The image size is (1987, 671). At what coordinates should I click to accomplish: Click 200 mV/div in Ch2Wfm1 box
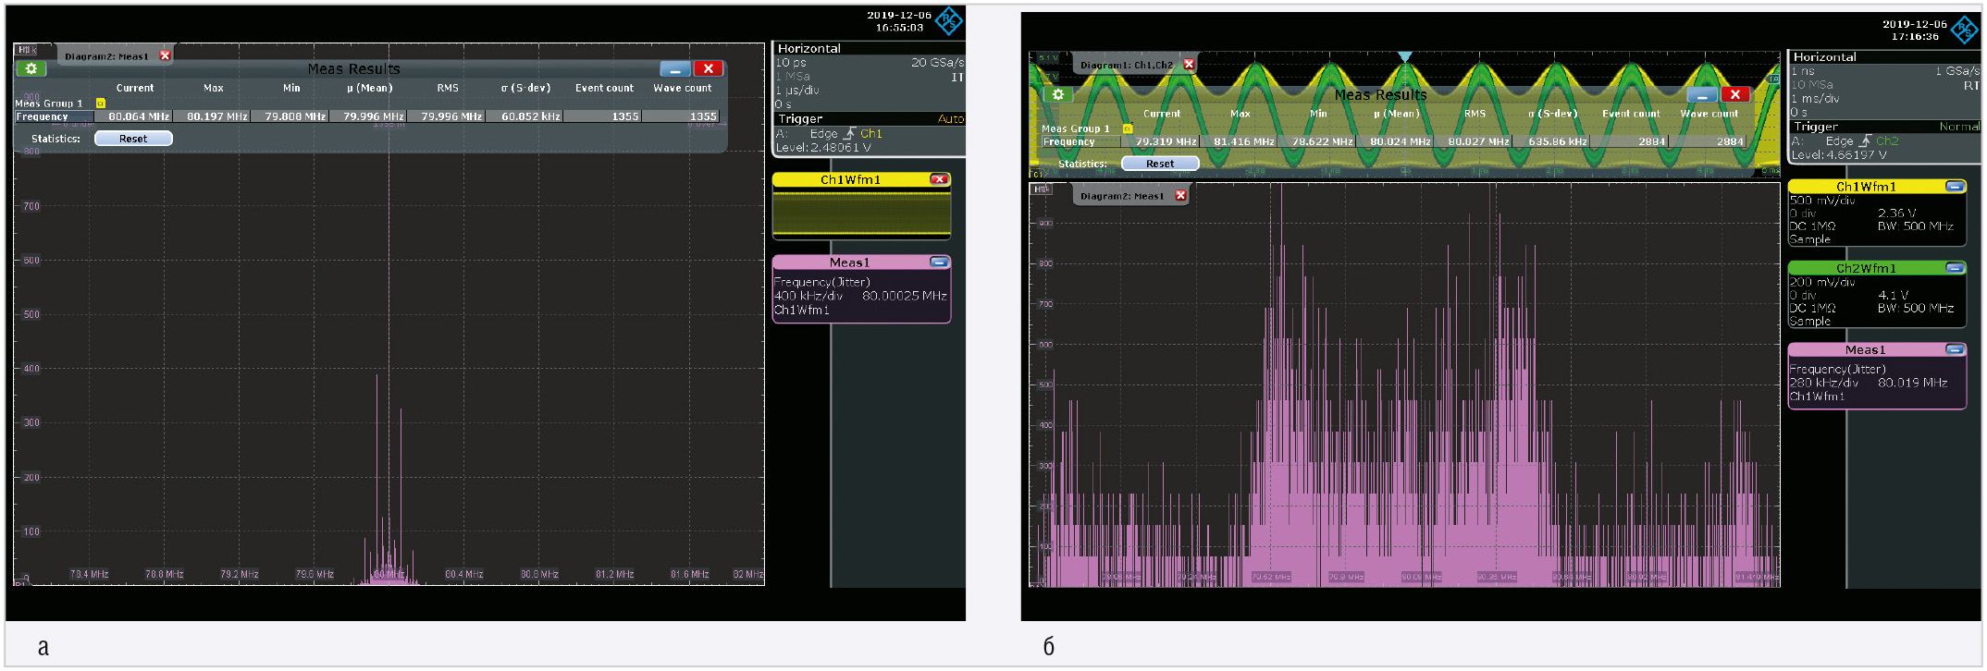1821,282
